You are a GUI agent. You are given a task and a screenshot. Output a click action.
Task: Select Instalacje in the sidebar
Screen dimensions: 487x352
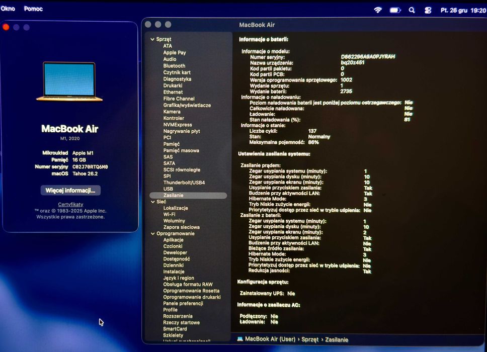(x=174, y=272)
